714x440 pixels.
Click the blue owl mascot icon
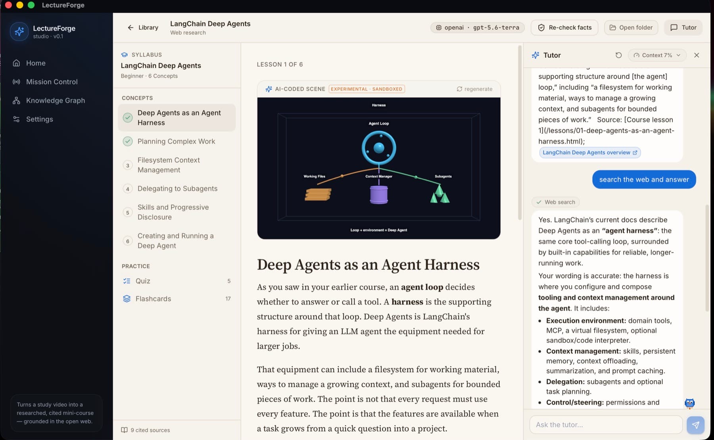pyautogui.click(x=690, y=403)
